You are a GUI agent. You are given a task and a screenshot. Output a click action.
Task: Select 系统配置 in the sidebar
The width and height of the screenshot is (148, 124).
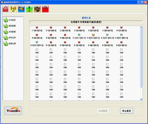[9, 32]
